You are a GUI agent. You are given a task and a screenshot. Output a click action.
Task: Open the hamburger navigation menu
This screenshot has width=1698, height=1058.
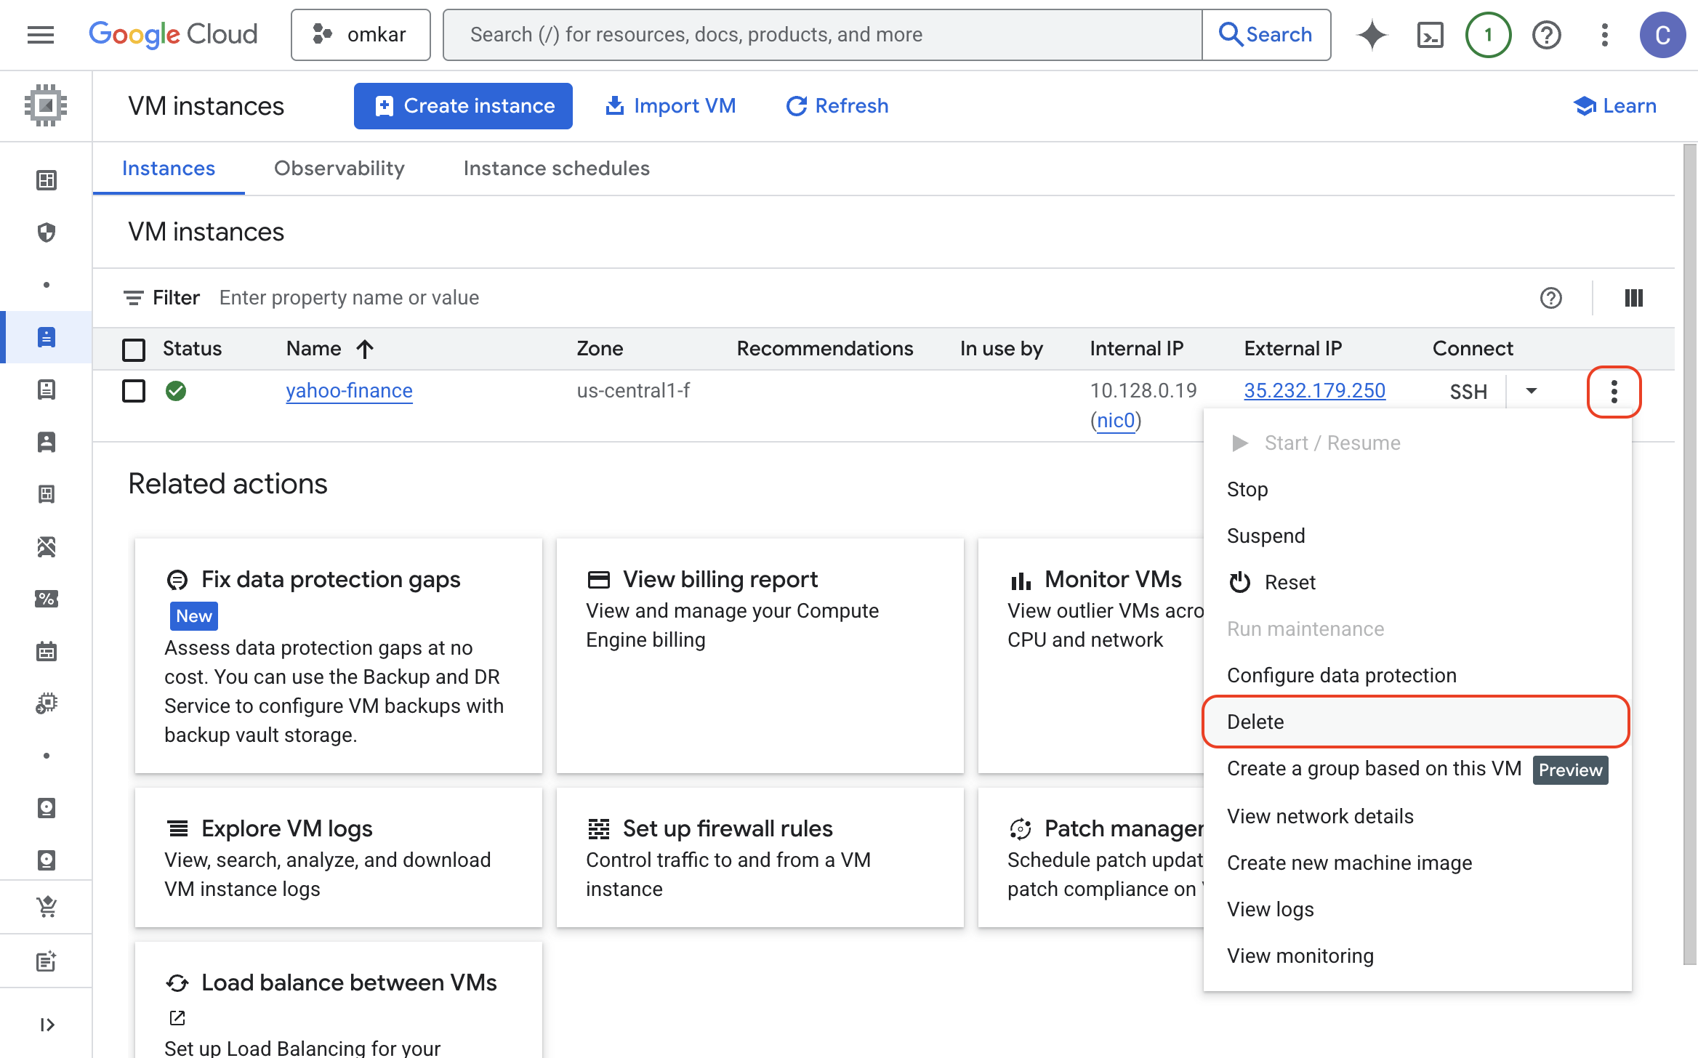(x=41, y=34)
